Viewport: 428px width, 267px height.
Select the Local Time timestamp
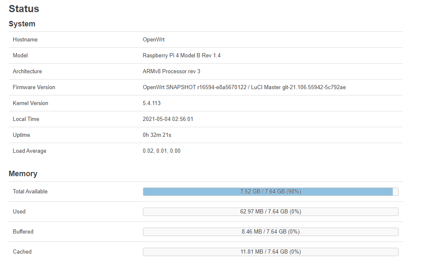[x=168, y=119]
